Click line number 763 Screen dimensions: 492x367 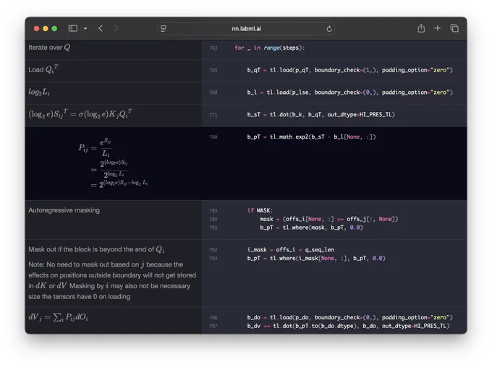pos(213,48)
